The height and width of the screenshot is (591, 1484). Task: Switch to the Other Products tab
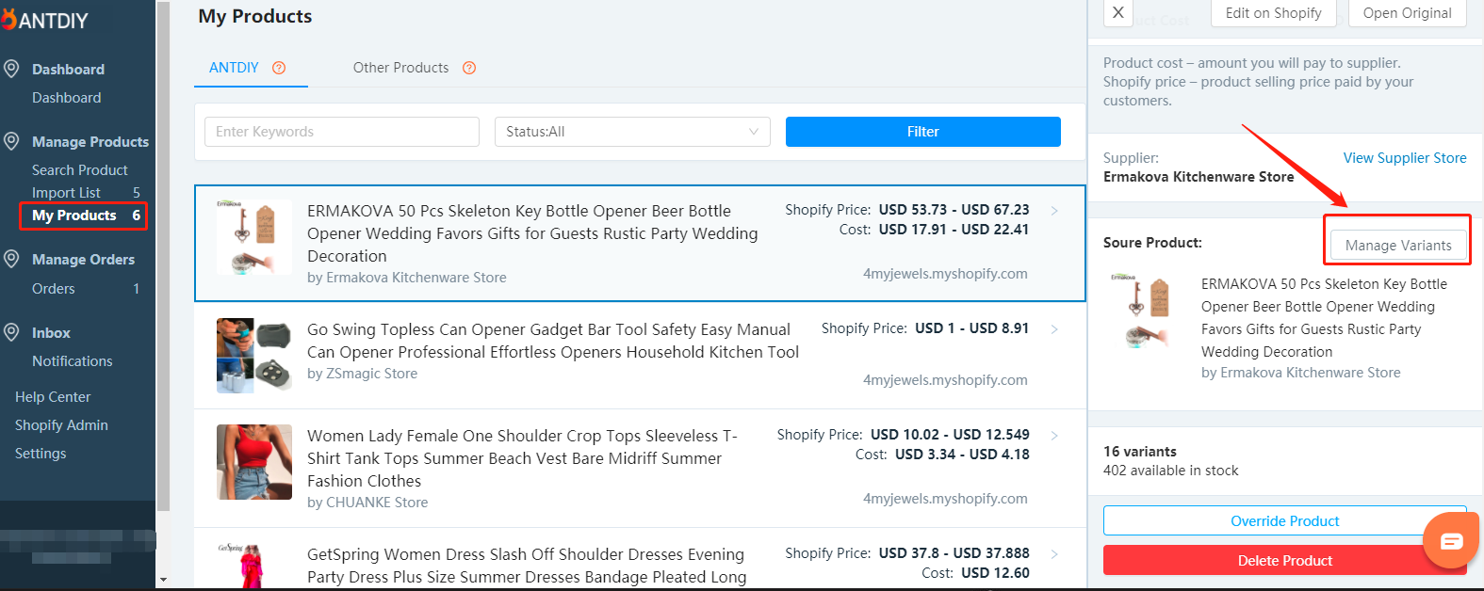click(x=400, y=68)
